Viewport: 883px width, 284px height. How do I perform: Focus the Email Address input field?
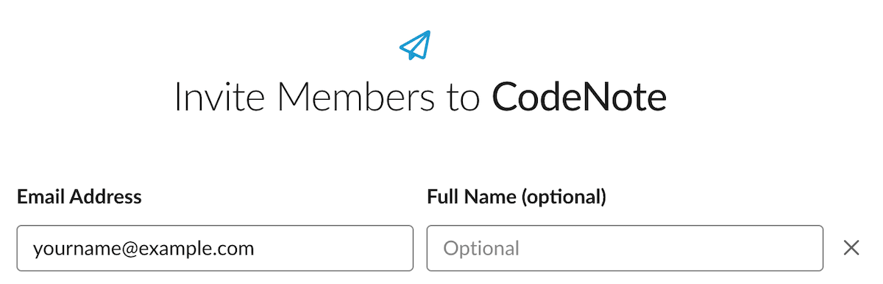pos(215,248)
